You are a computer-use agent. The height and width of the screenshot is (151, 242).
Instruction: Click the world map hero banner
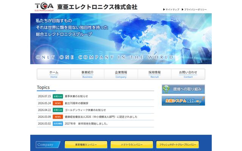pyautogui.click(x=121, y=39)
